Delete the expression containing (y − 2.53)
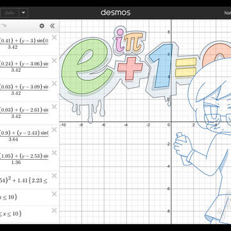The height and width of the screenshot is (231, 231). point(55,153)
